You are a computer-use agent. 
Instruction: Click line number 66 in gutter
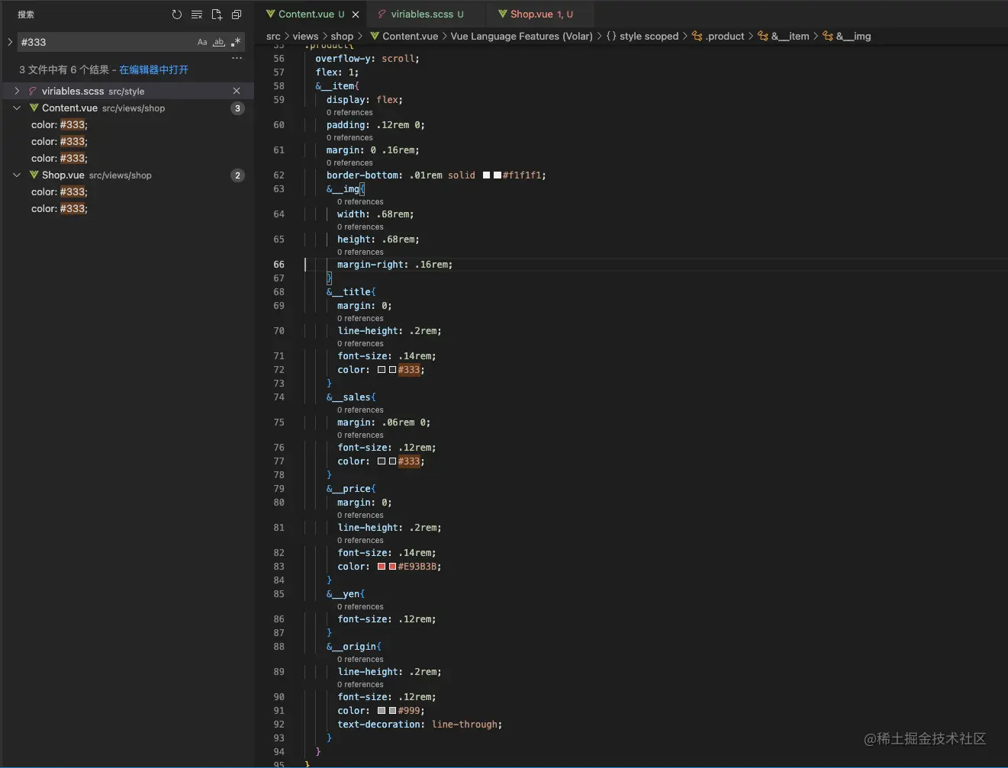(x=279, y=265)
